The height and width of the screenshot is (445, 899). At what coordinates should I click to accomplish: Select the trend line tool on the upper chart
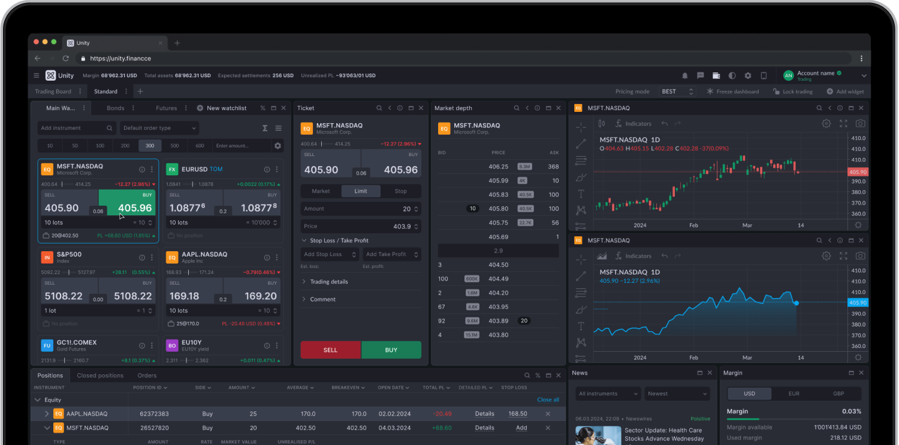pos(581,144)
